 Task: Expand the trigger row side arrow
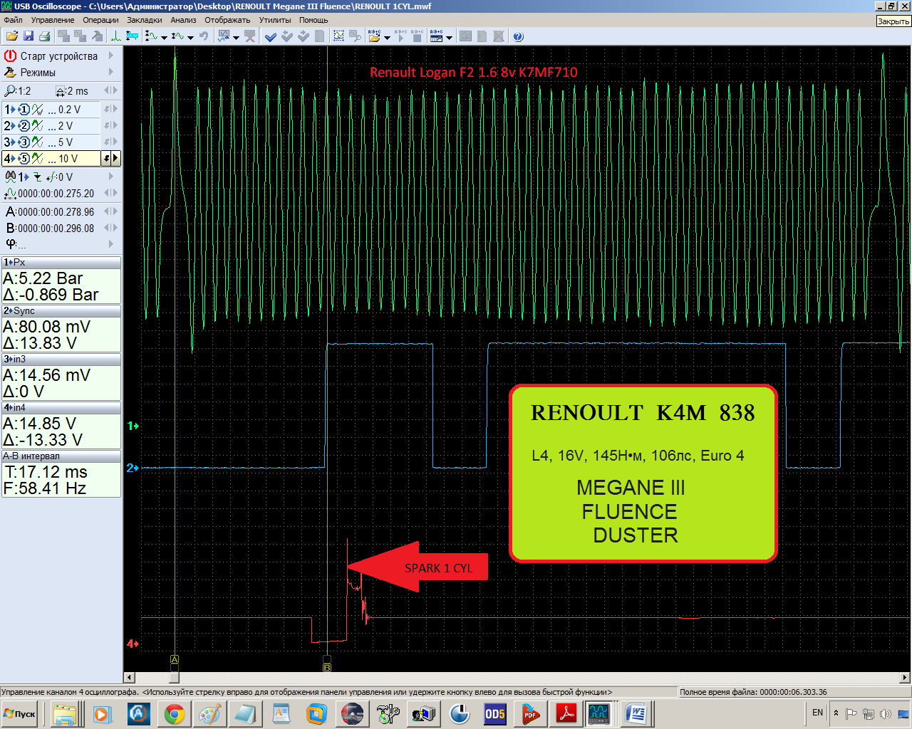[110, 177]
